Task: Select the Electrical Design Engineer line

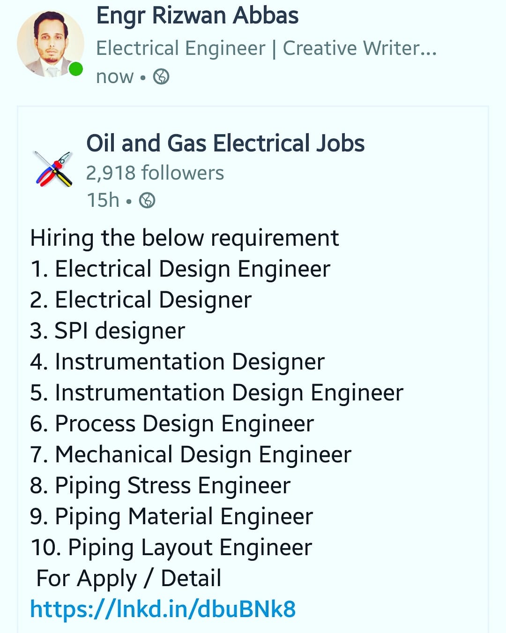Action: point(180,269)
